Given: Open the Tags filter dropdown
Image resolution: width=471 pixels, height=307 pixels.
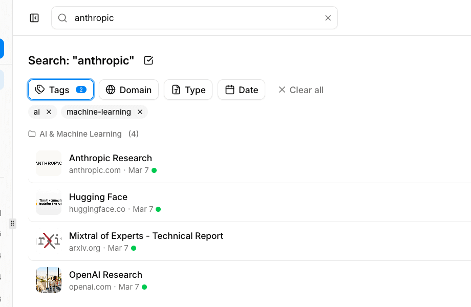Looking at the screenshot, I should coord(61,90).
